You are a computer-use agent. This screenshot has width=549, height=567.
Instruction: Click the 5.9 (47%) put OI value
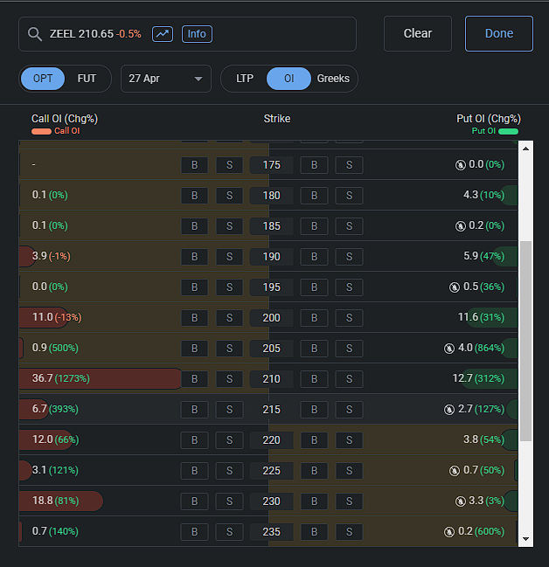(483, 256)
